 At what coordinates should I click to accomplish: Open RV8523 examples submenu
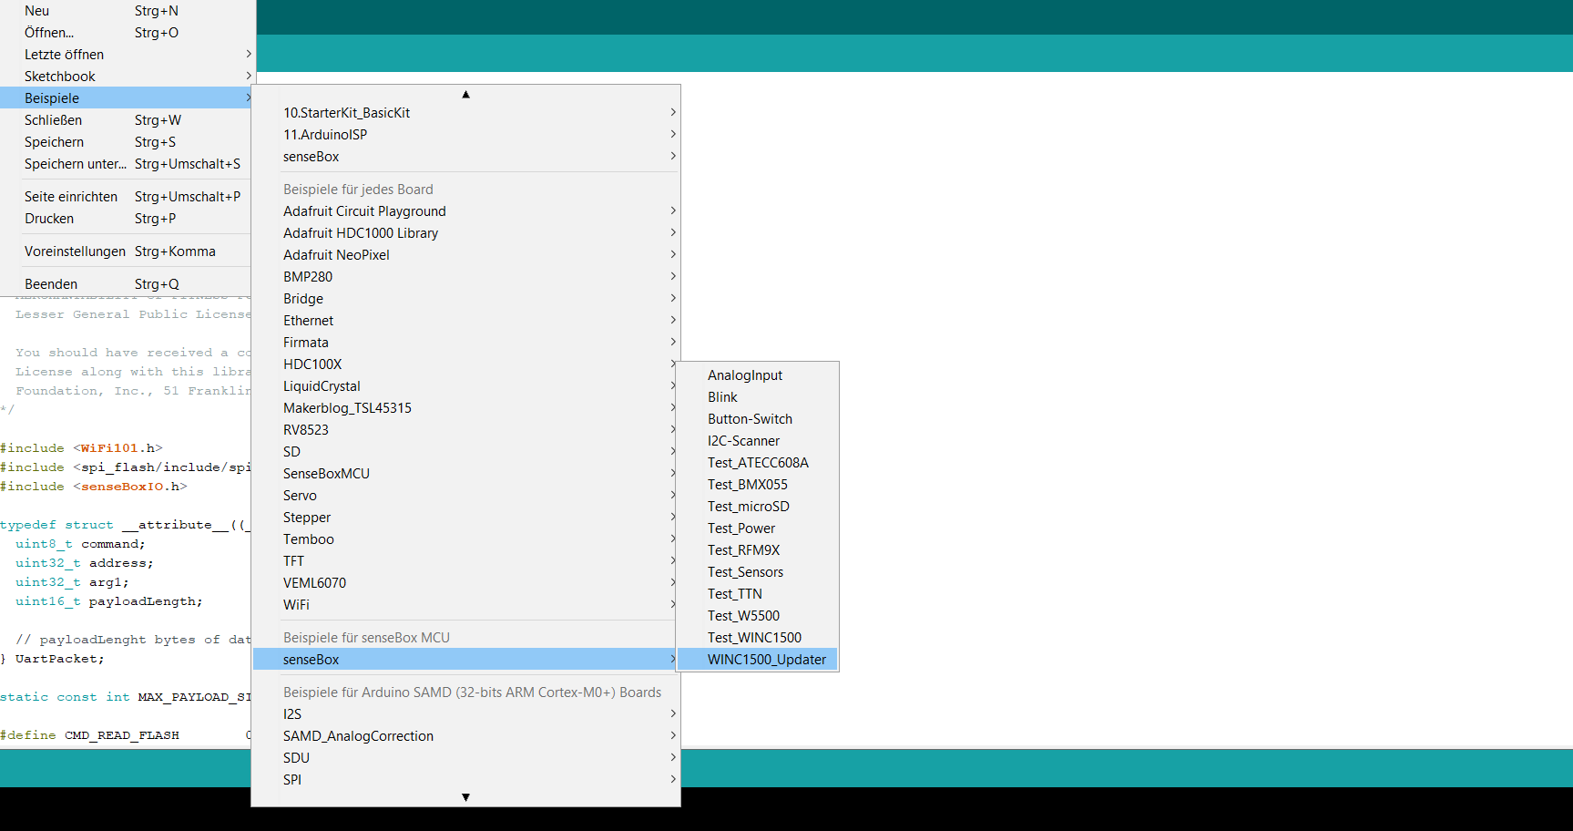click(x=465, y=430)
